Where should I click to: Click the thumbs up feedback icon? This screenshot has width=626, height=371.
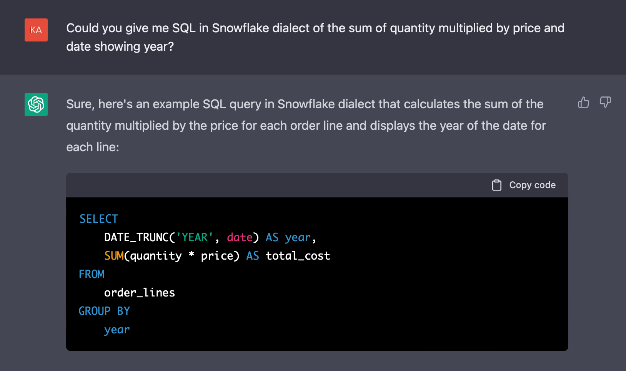(x=583, y=102)
